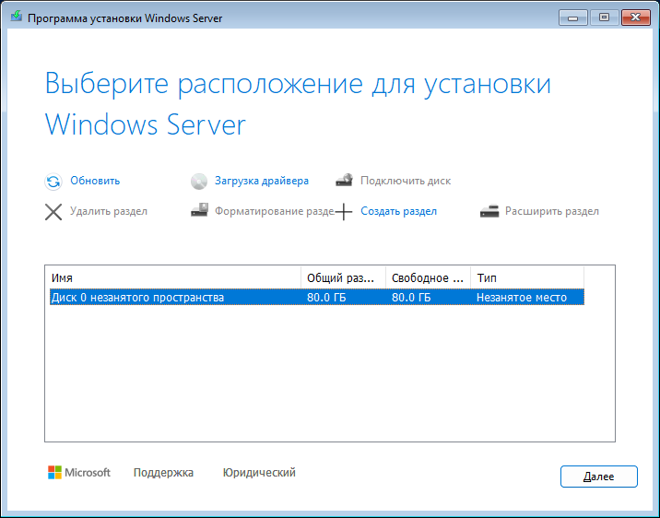
Task: Open the Загрузка драйвера link
Action: tap(262, 181)
